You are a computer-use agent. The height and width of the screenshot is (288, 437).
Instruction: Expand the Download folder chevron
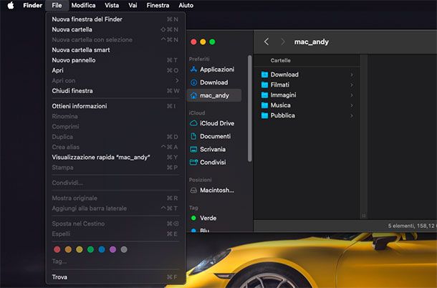[352, 75]
